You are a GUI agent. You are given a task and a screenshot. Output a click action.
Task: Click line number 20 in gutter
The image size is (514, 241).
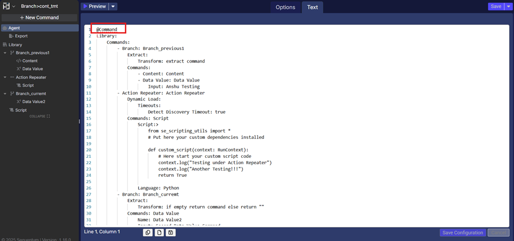coord(89,150)
